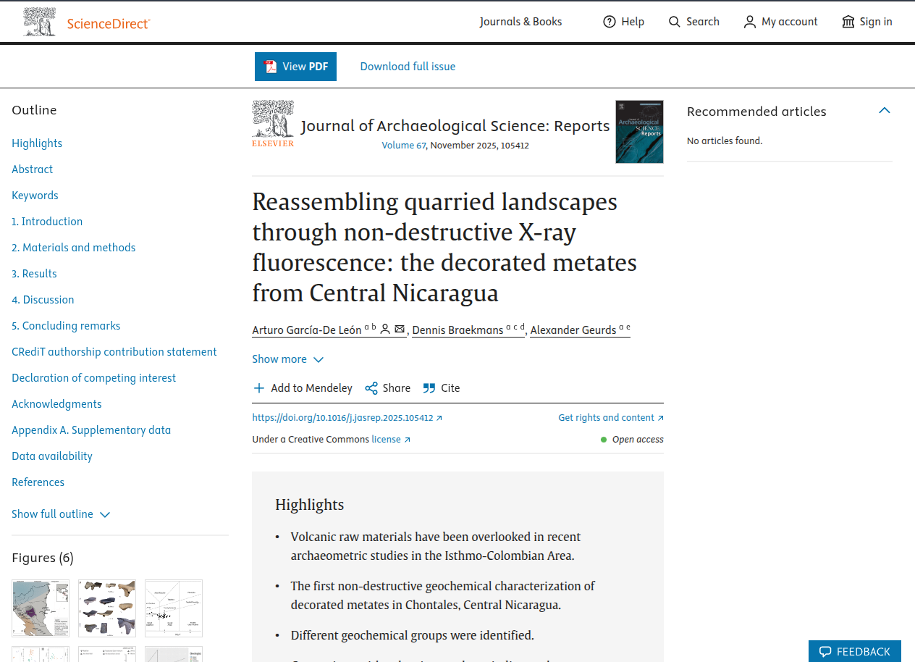This screenshot has width=915, height=662.
Task: Click the Help question mark icon
Action: (610, 22)
